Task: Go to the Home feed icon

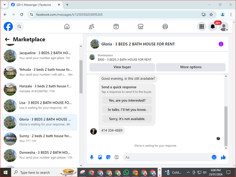Action: [67, 26]
